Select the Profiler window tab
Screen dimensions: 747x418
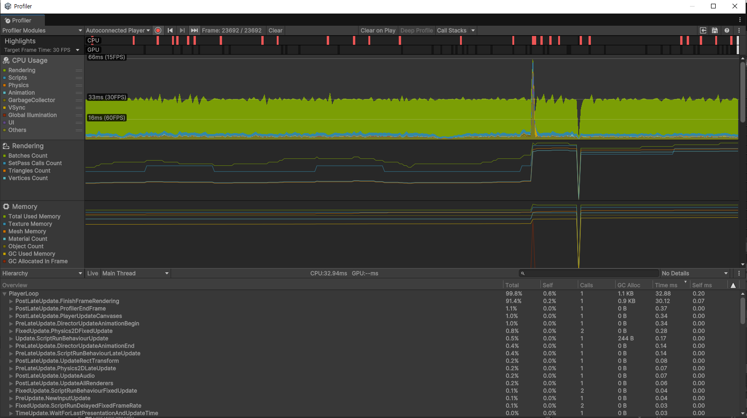tap(22, 20)
